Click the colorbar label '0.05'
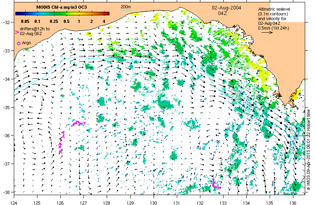 coord(25,21)
